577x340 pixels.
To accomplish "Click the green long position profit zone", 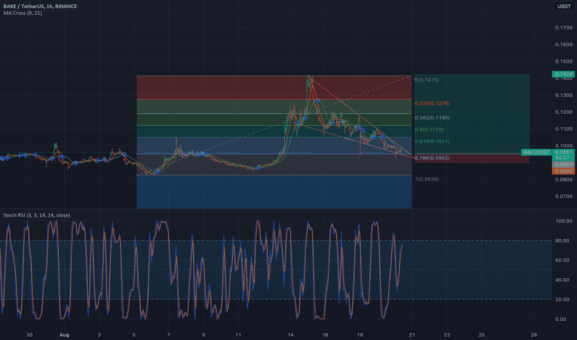I will pyautogui.click(x=471, y=111).
